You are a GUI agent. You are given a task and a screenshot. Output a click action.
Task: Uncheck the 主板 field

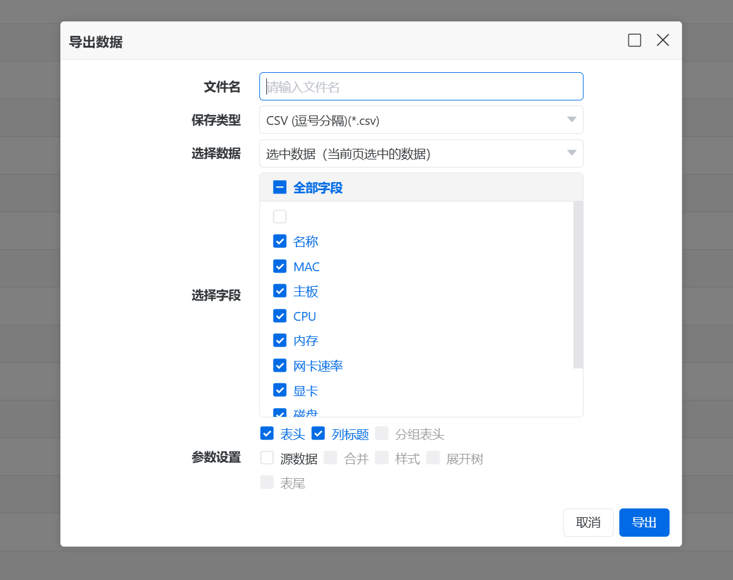[x=280, y=291]
